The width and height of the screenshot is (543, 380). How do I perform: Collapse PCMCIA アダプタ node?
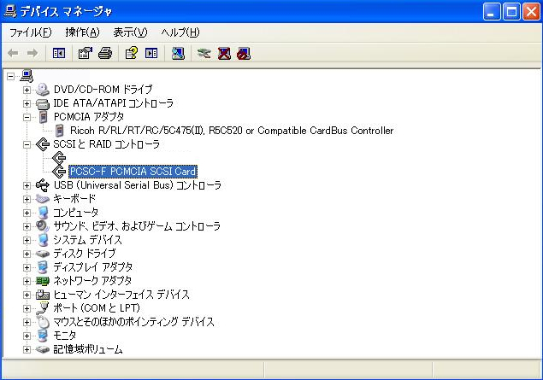click(x=27, y=117)
